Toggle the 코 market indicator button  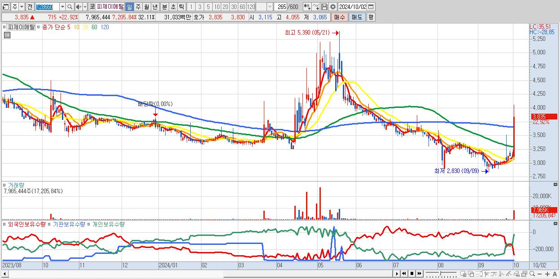point(92,7)
